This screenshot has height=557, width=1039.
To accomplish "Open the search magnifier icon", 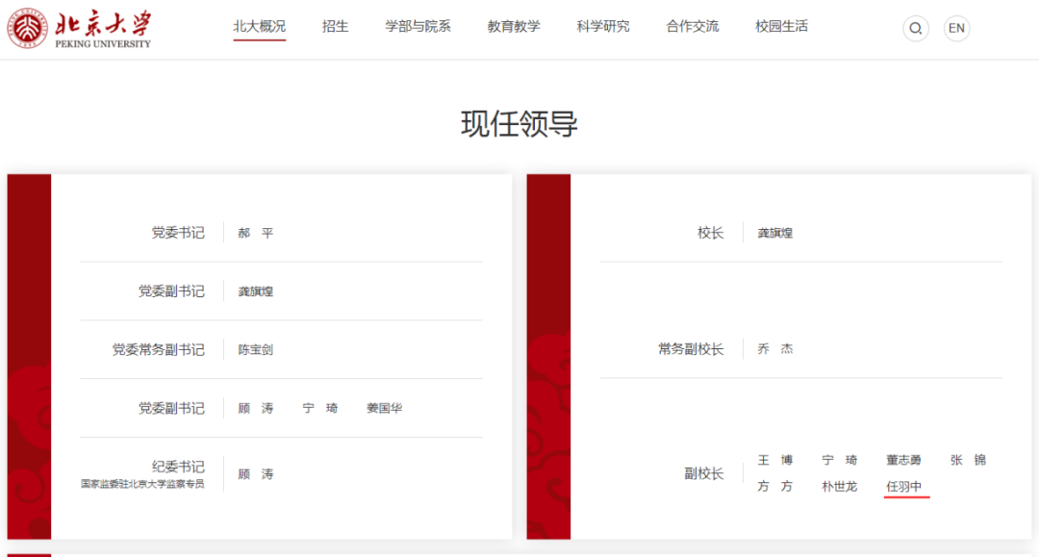I will click(916, 29).
